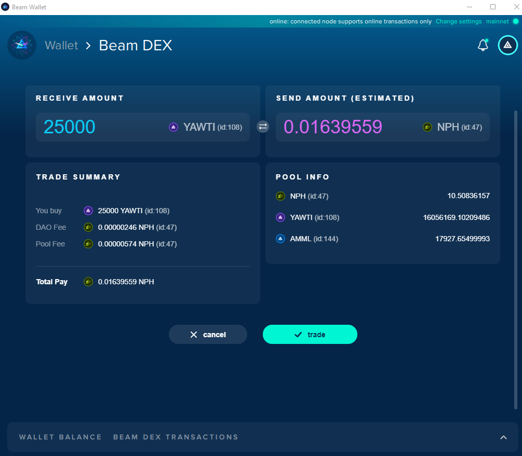The image size is (522, 456).
Task: Expand the bottom wallet balance panel
Action: 503,437
